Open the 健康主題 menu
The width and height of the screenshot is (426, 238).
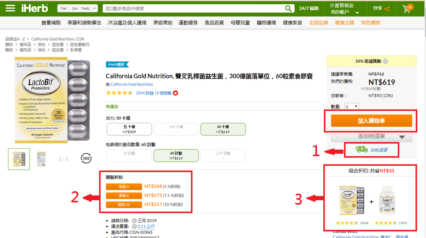tap(344, 23)
